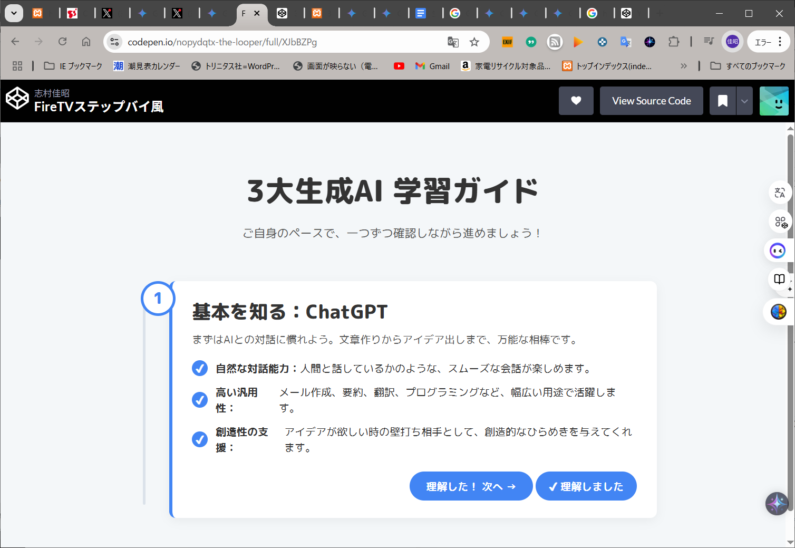Image resolution: width=795 pixels, height=548 pixels.
Task: Click the heading 基本を知る：ChatGPT
Action: pyautogui.click(x=290, y=312)
